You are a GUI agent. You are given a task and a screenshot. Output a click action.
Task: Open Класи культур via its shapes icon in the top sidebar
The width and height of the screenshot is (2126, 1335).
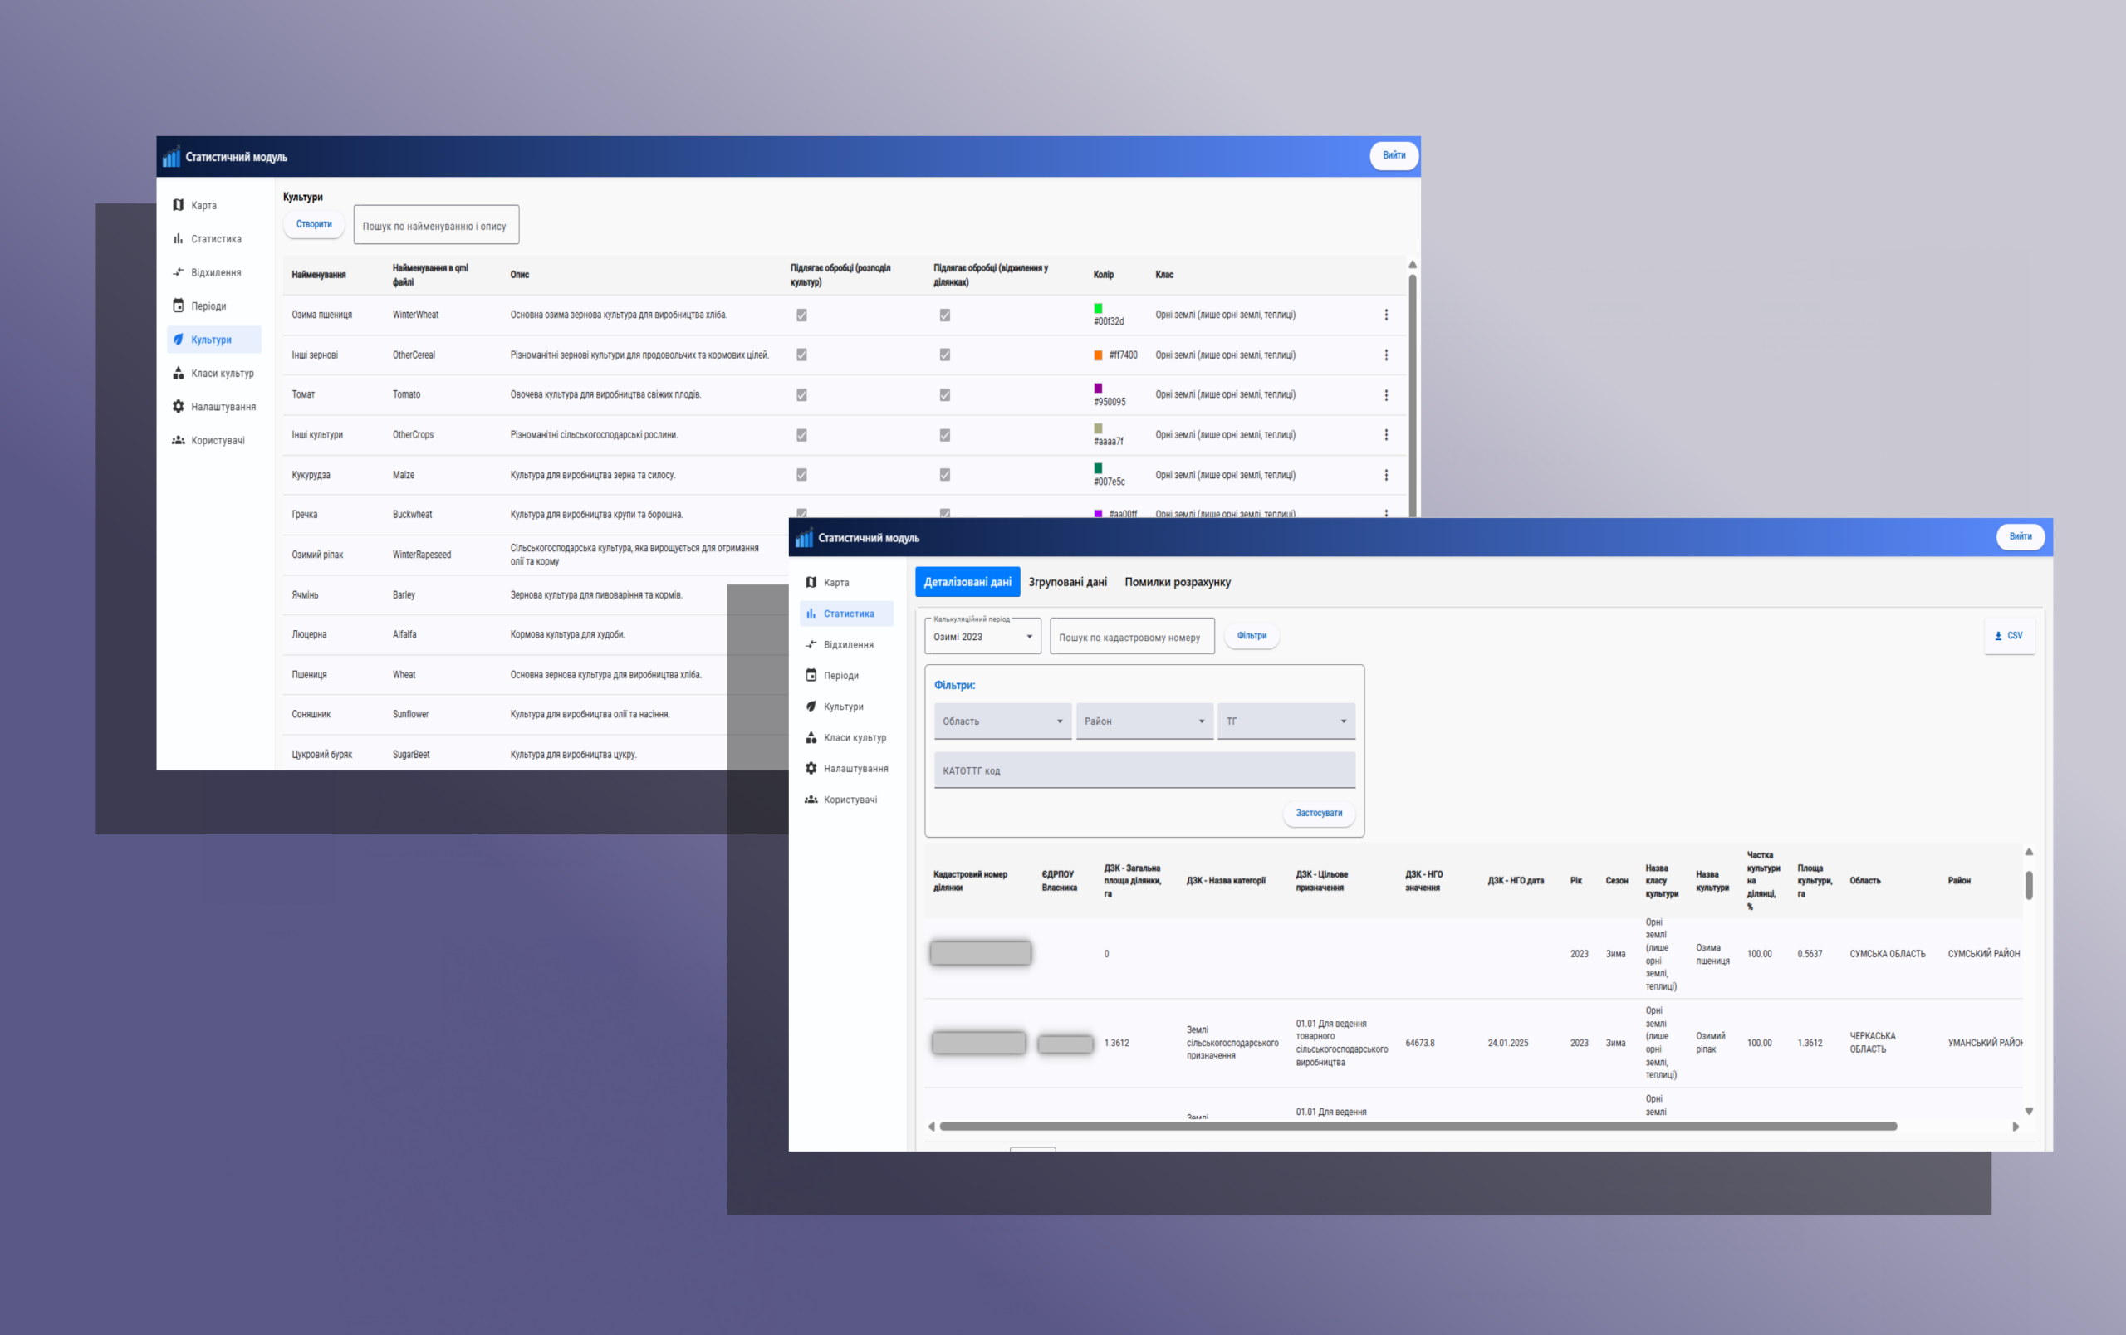(x=179, y=374)
